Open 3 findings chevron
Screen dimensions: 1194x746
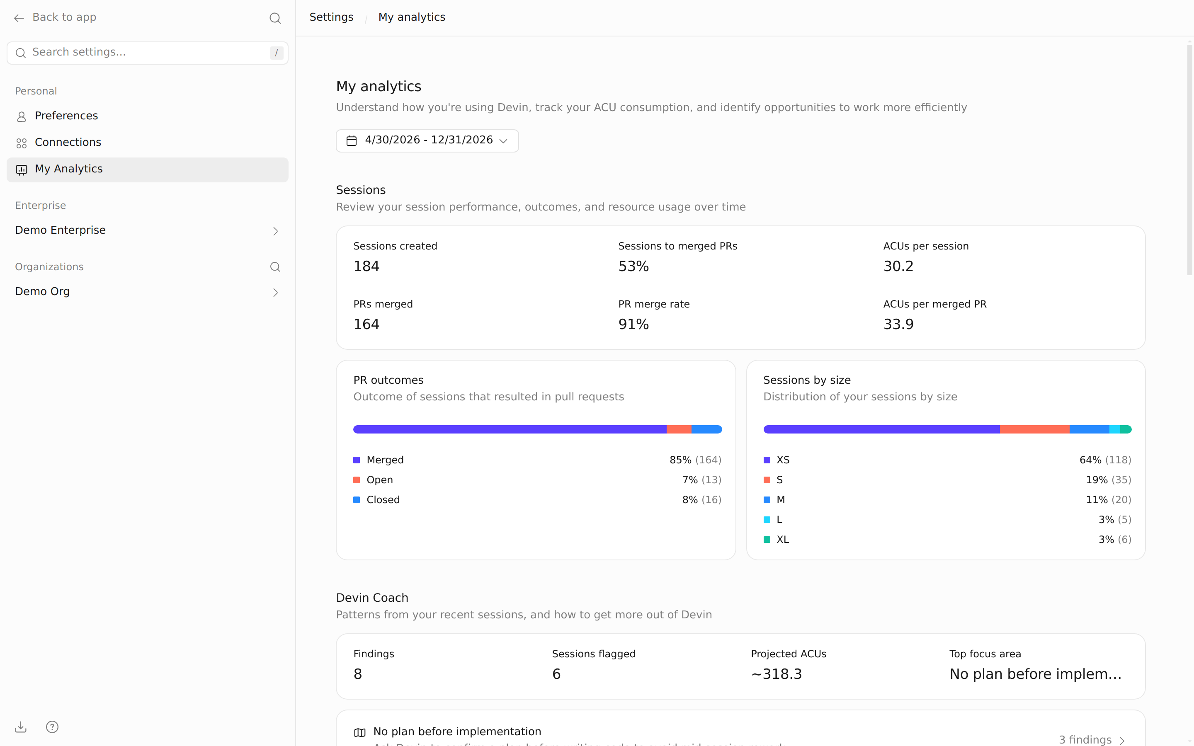click(1122, 740)
